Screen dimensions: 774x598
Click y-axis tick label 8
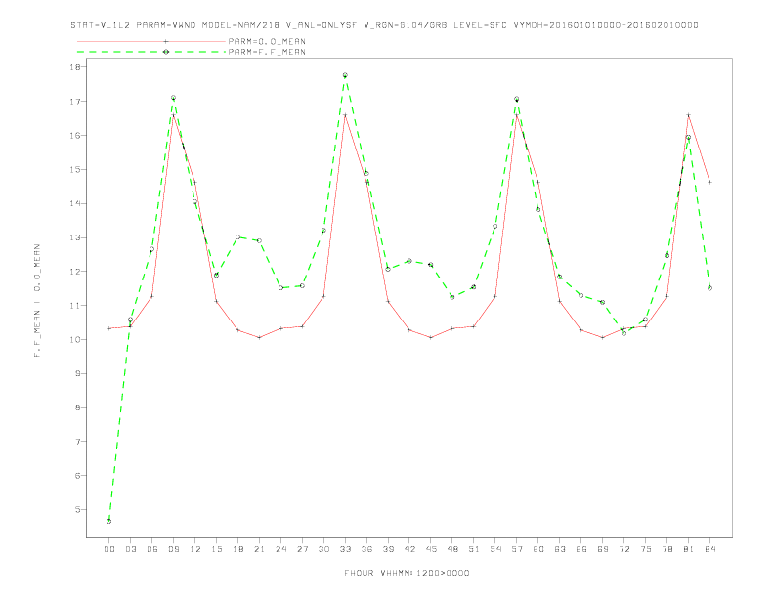(x=80, y=407)
